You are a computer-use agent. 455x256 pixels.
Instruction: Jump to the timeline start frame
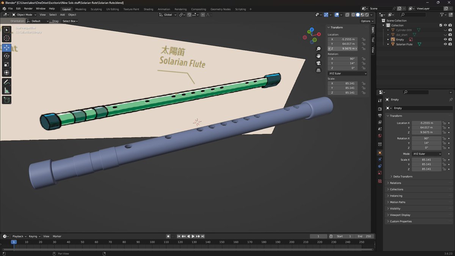click(179, 236)
